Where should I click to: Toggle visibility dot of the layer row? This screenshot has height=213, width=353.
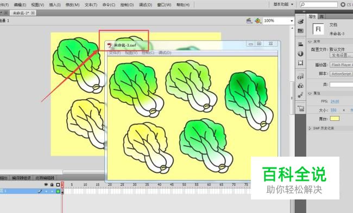(46, 191)
